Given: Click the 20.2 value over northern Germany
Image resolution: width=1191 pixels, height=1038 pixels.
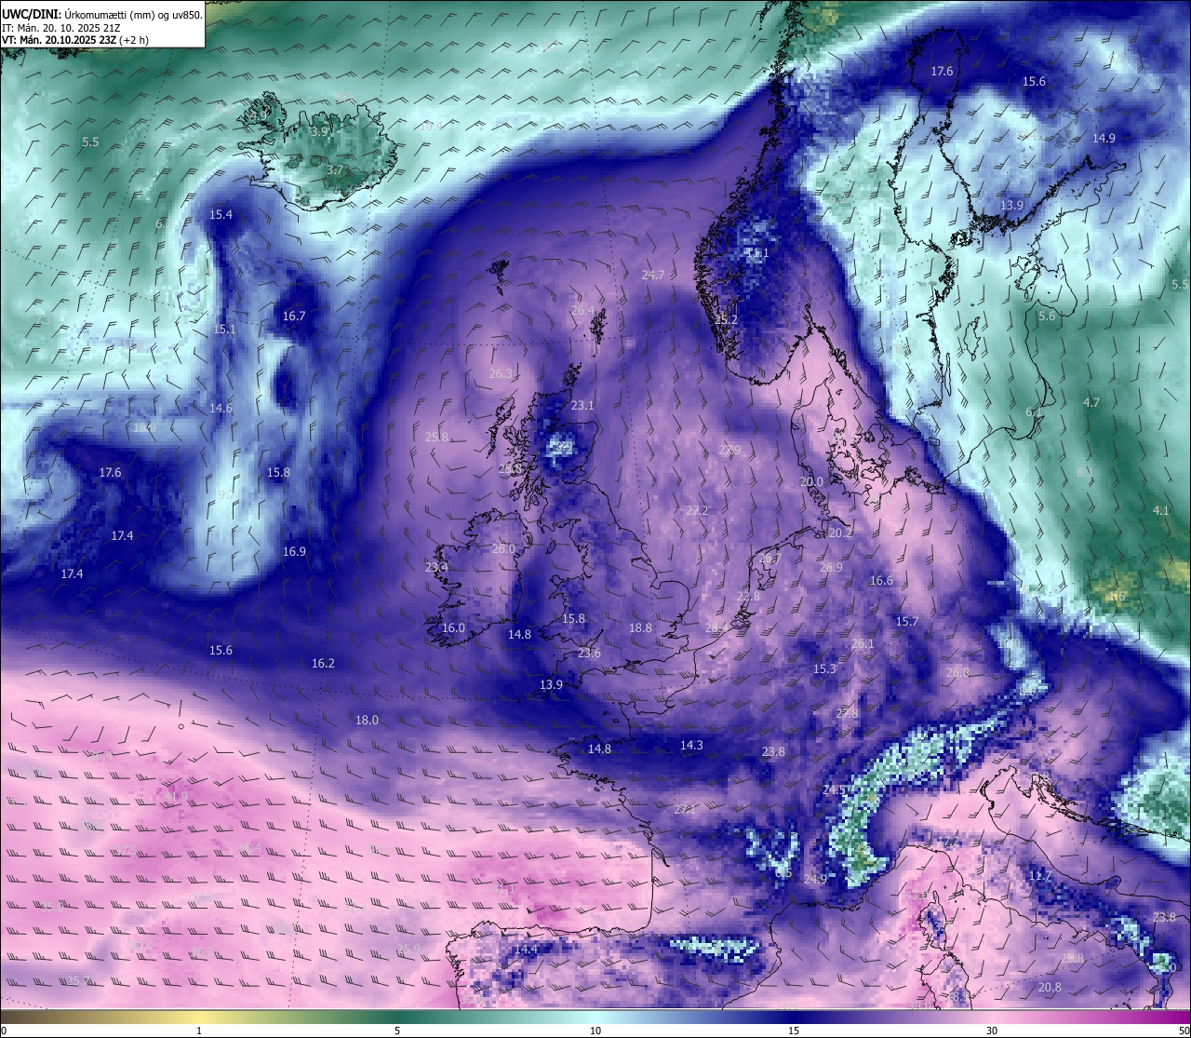Looking at the screenshot, I should pos(840,532).
